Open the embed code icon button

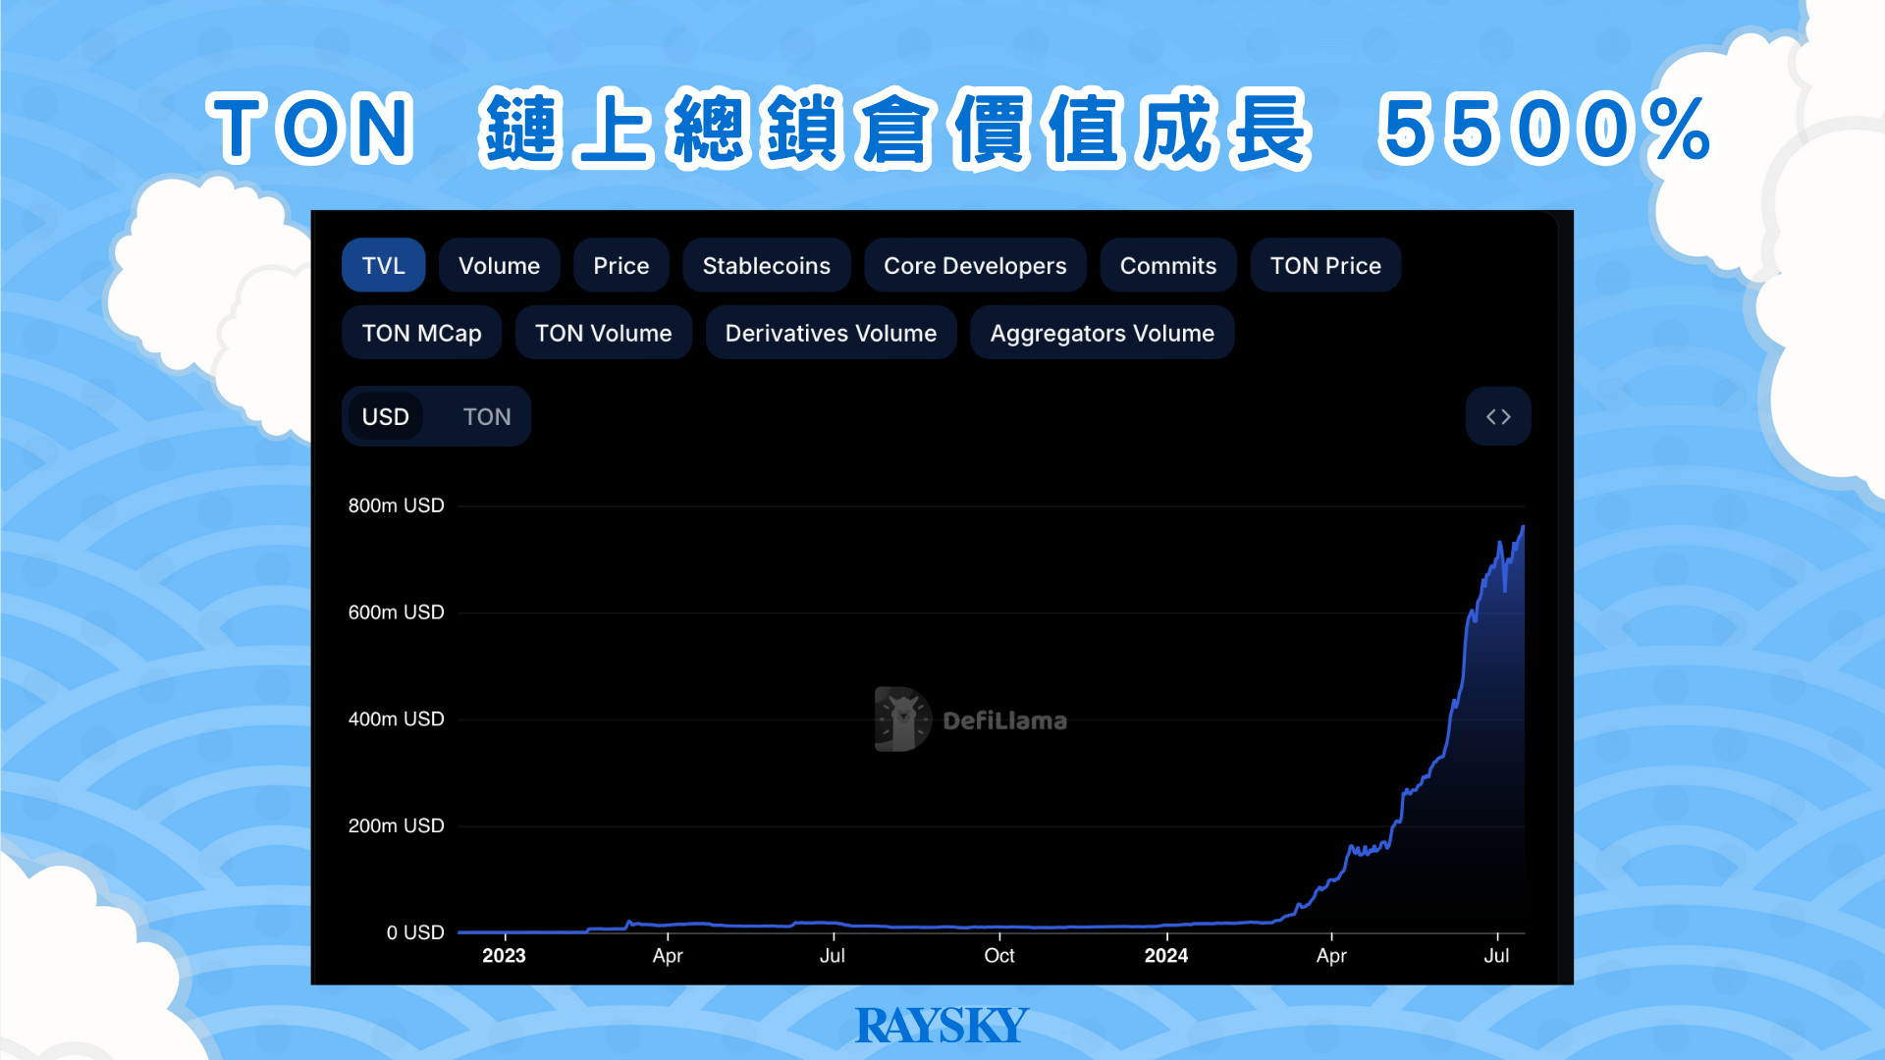[x=1497, y=416]
